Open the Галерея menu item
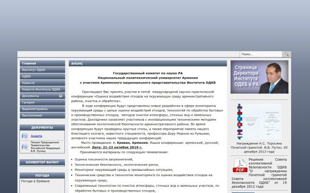This screenshot has height=193, width=310. click(42, 102)
